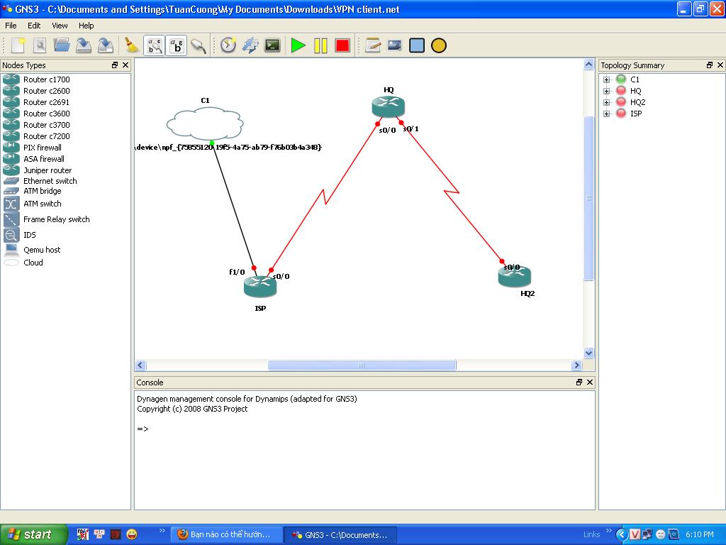Select Router c3600 in Nodes Types
The width and height of the screenshot is (726, 545).
[46, 114]
